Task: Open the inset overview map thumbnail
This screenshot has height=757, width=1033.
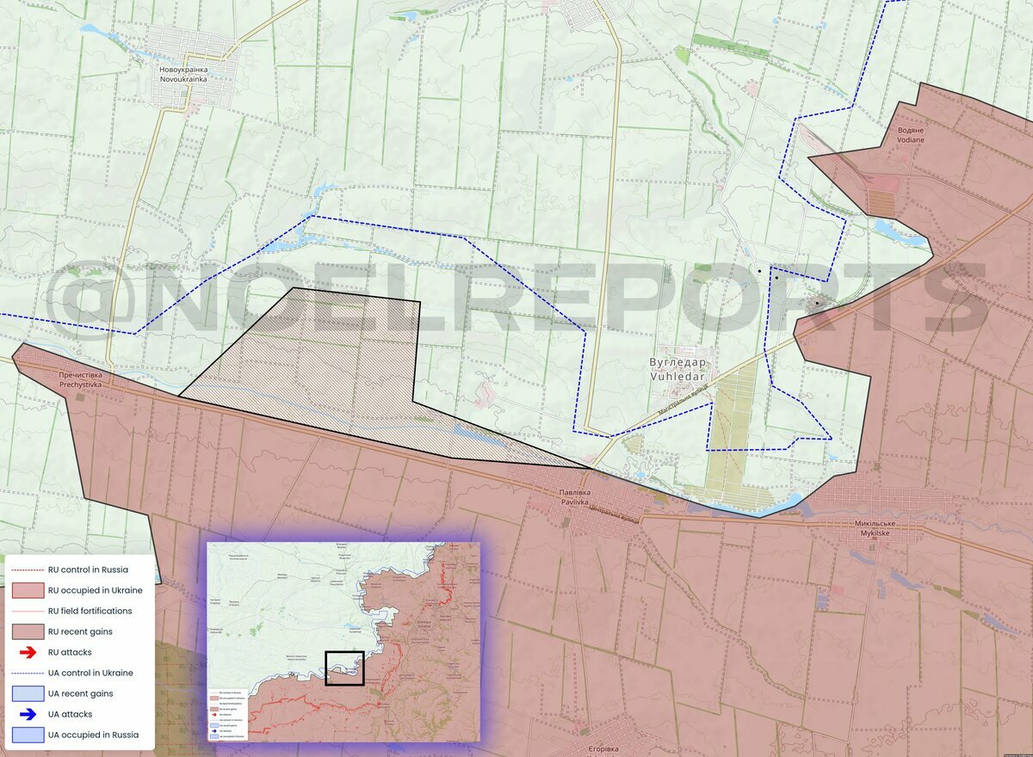Action: point(343,641)
